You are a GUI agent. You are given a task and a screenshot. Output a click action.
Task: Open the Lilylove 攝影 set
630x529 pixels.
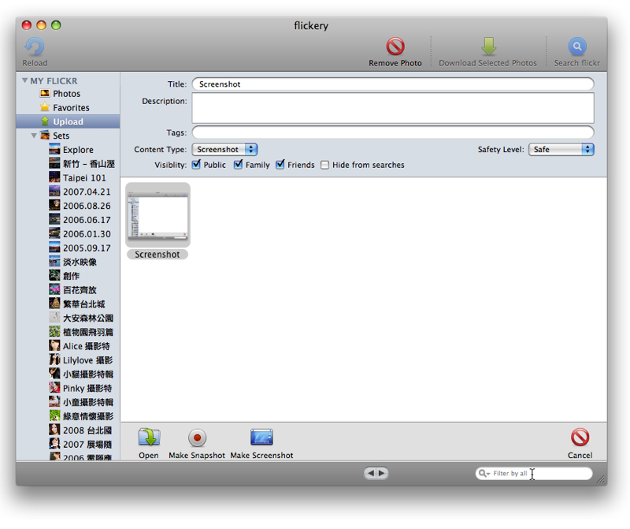(x=68, y=360)
